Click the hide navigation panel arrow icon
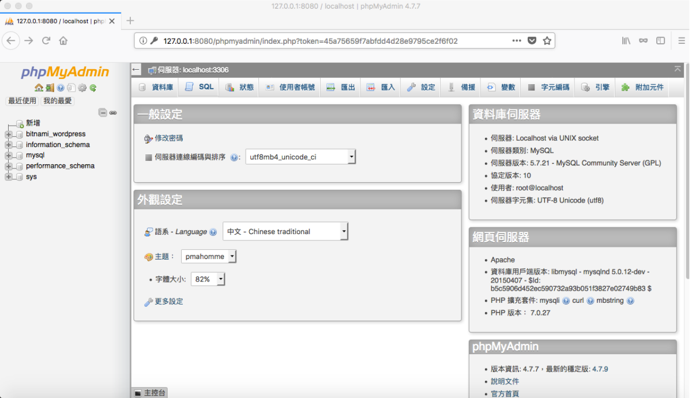 [x=136, y=70]
